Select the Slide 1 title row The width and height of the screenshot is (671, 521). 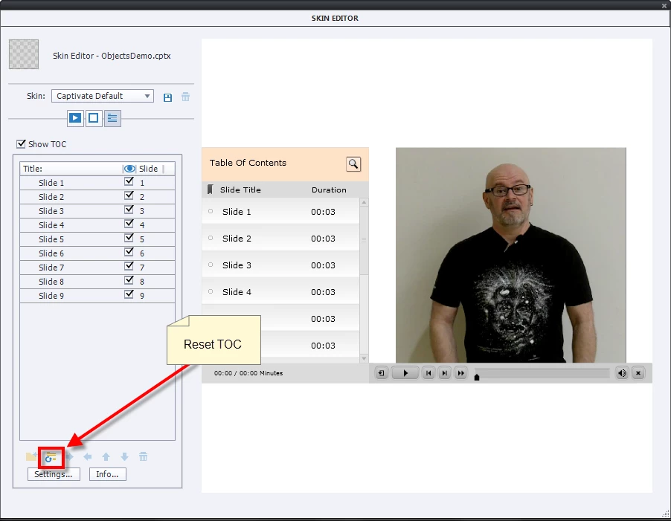click(x=97, y=183)
